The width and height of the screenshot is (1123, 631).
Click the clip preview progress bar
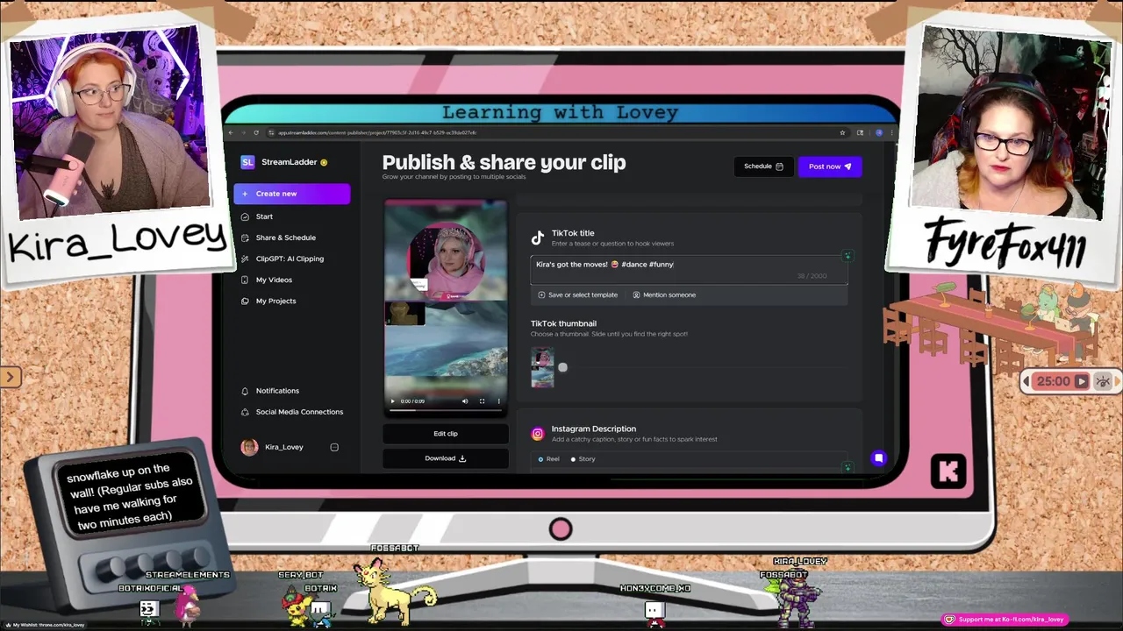446,410
